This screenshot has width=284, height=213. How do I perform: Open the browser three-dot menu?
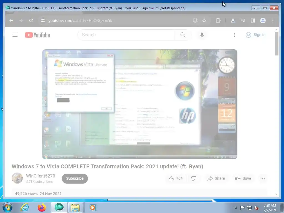pos(273,21)
